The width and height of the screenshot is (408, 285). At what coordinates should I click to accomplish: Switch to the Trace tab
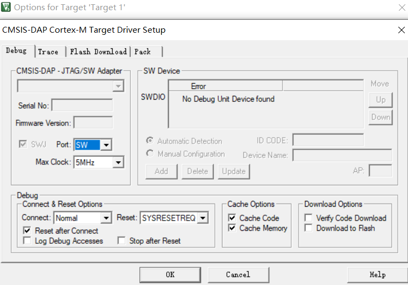48,51
